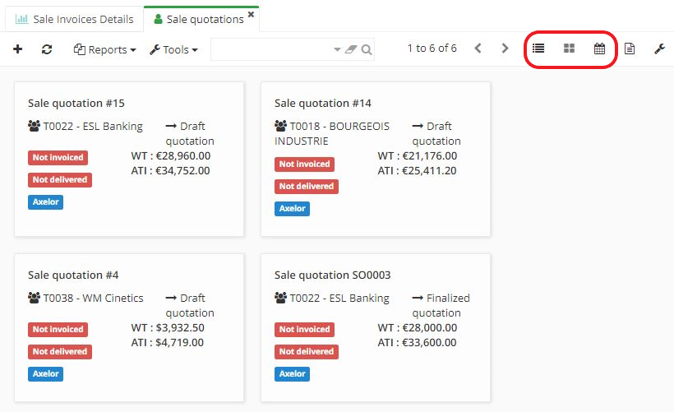Clear search with the eraser icon
The image size is (674, 412).
351,50
